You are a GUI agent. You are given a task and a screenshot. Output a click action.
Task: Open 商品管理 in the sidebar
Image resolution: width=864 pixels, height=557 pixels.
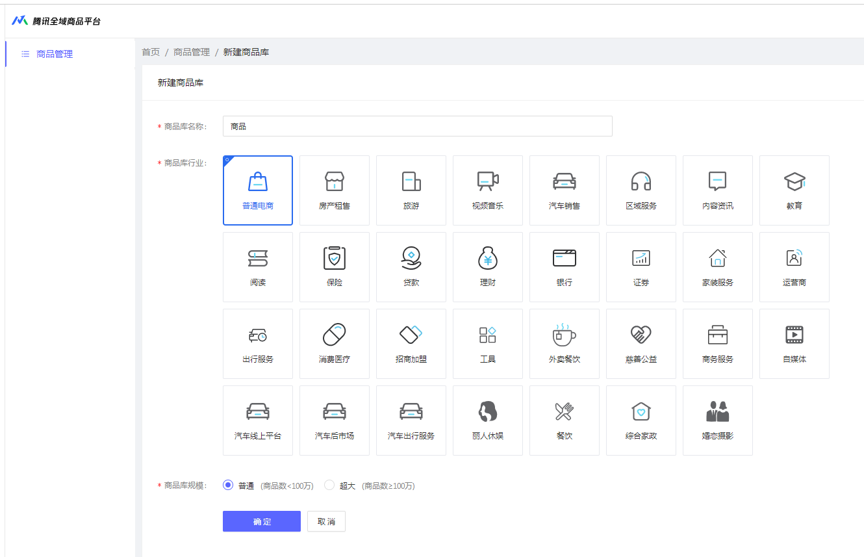[x=55, y=54]
